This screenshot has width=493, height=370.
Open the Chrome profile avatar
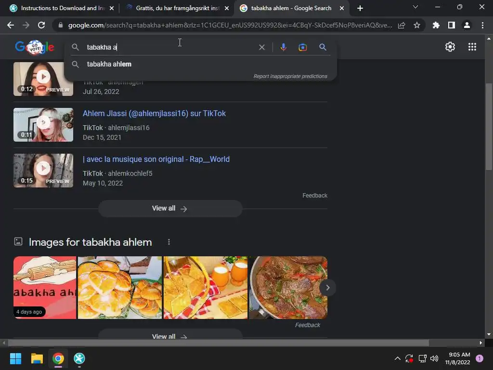click(467, 25)
